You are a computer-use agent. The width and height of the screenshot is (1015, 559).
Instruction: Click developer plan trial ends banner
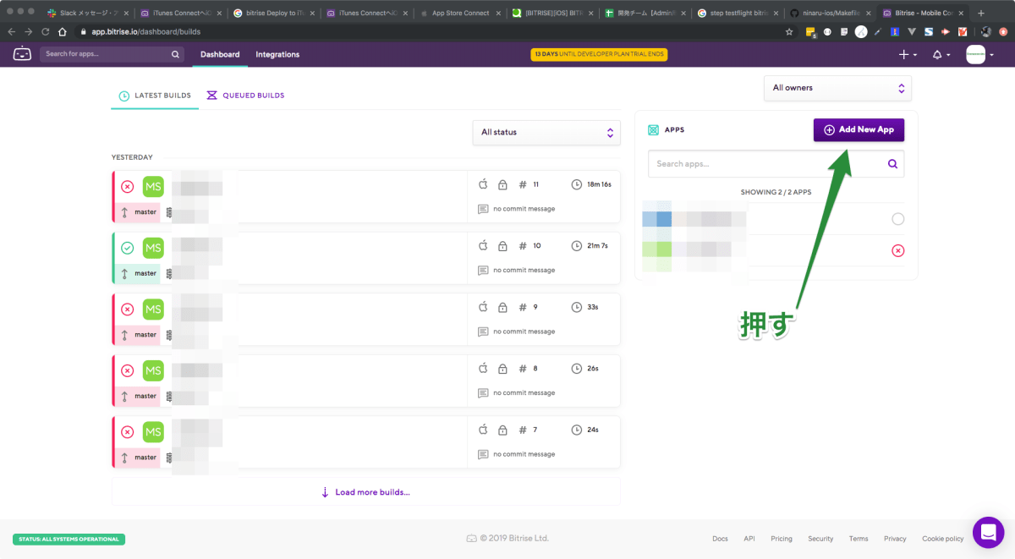tap(598, 54)
